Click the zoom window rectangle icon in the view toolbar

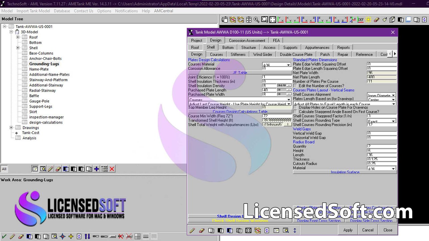(x=265, y=20)
